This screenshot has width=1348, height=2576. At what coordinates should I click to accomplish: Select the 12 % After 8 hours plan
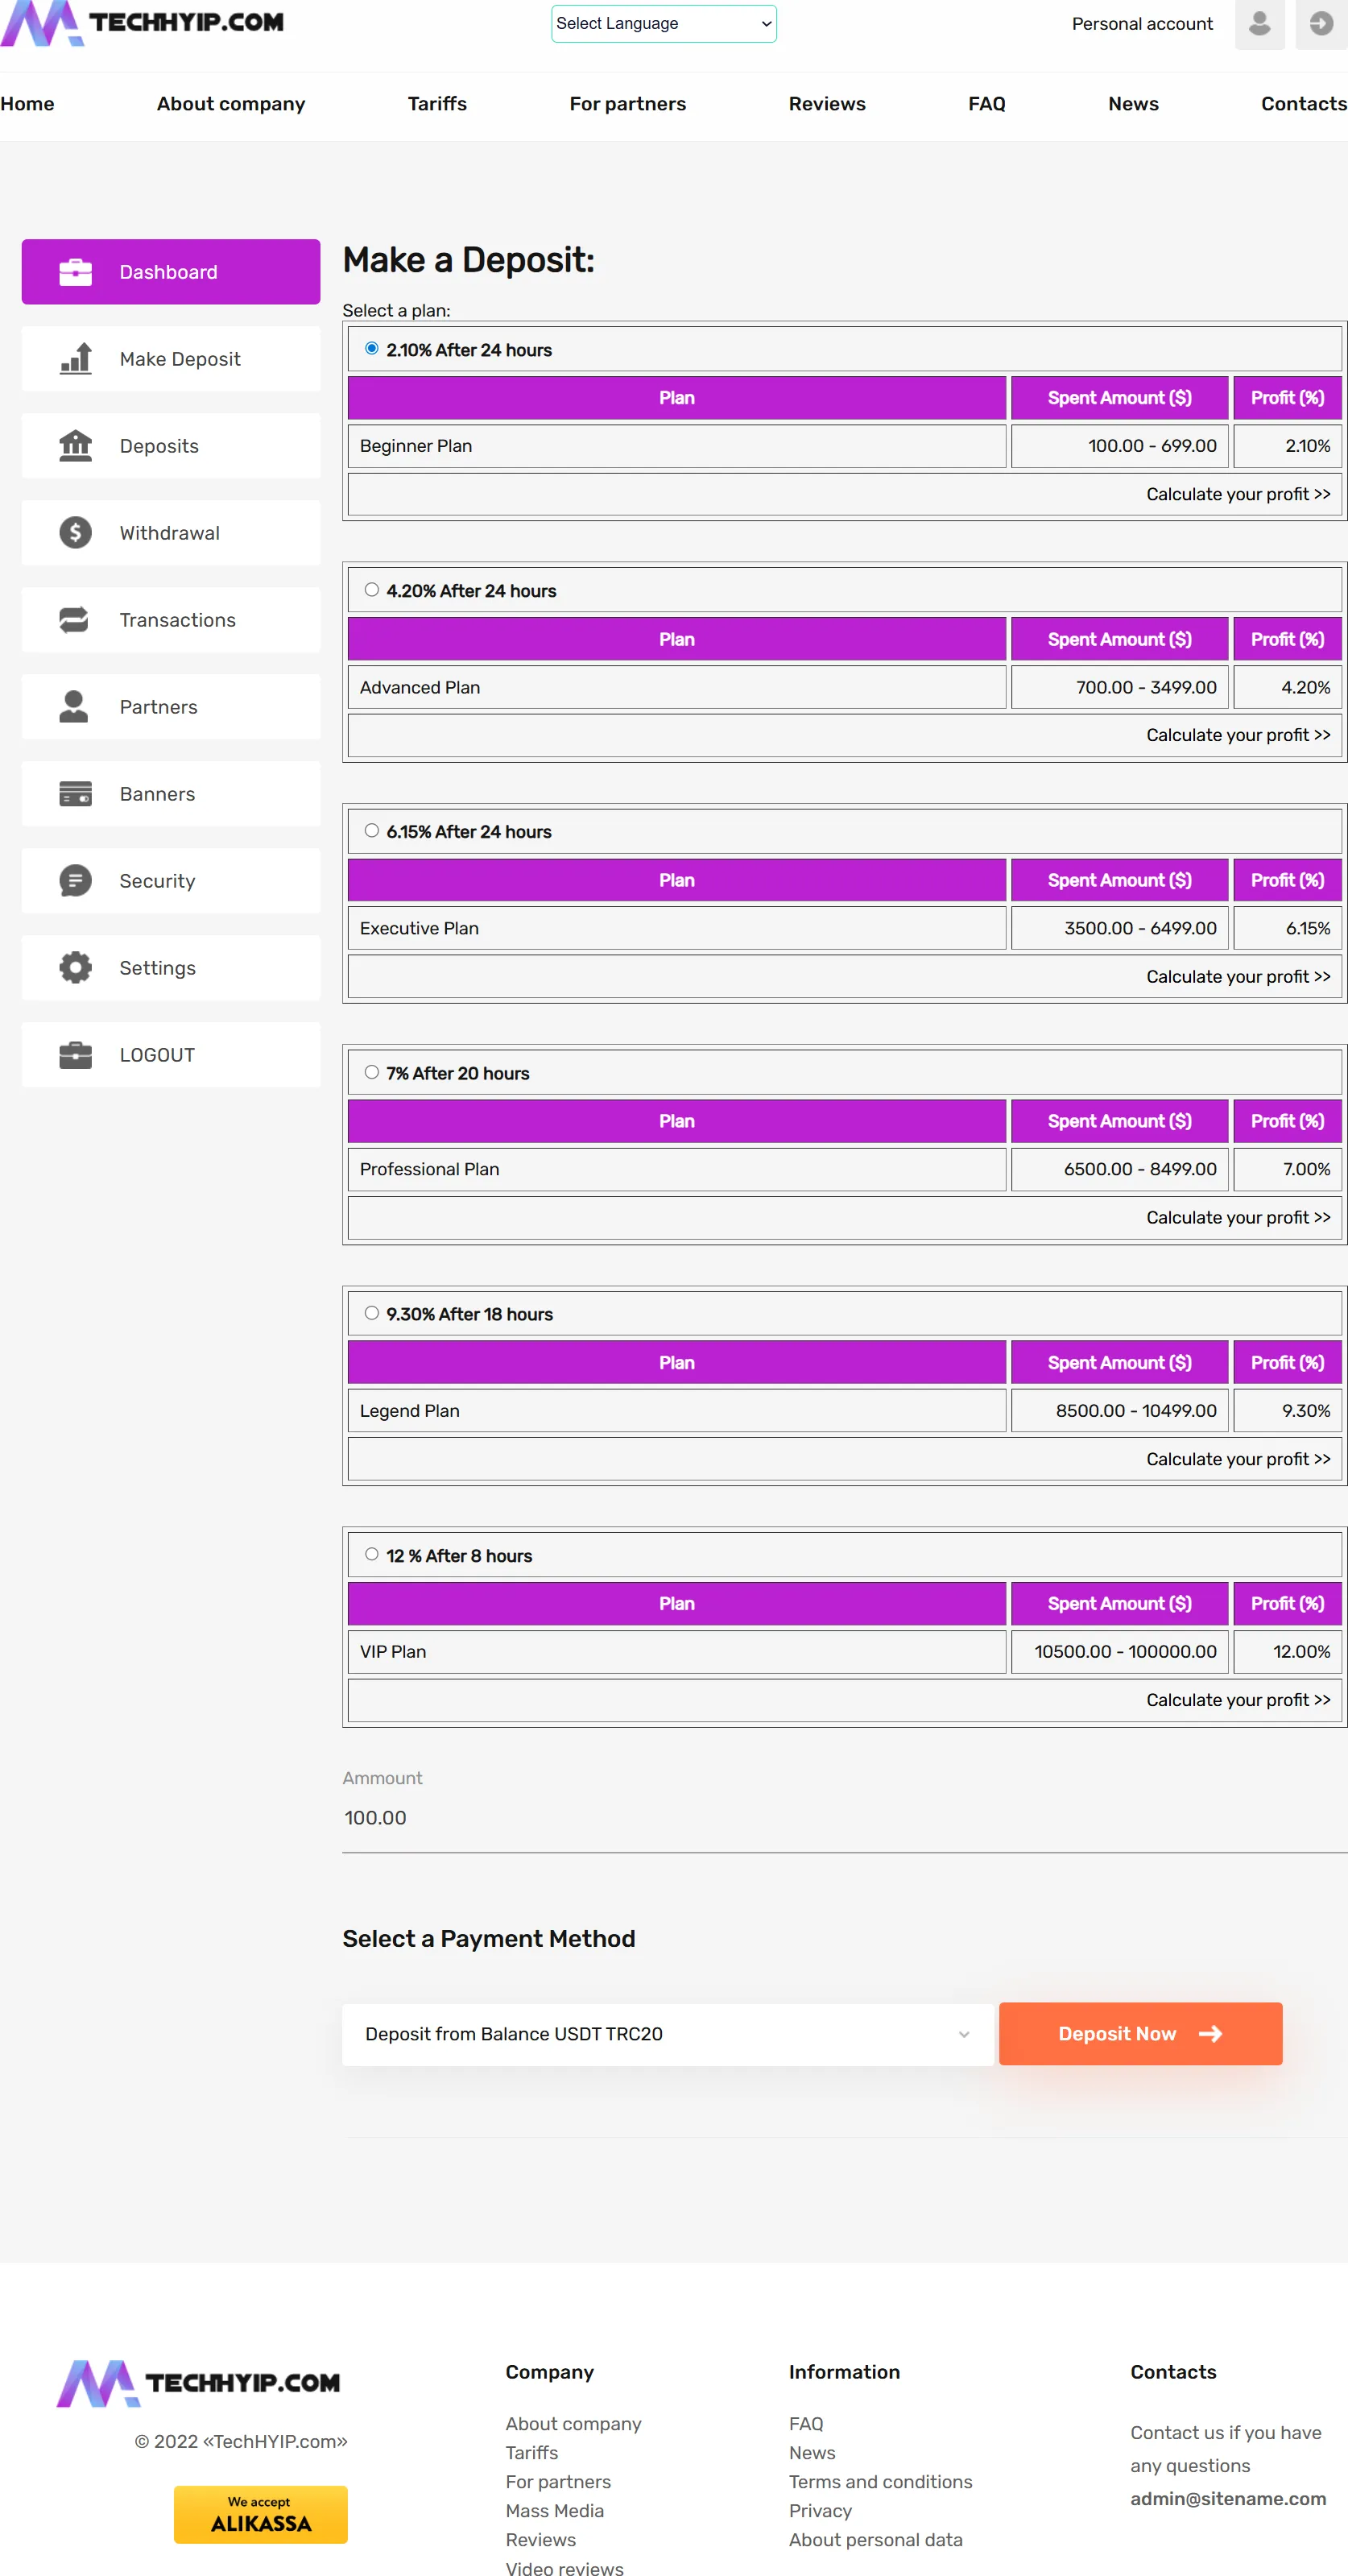pos(372,1554)
